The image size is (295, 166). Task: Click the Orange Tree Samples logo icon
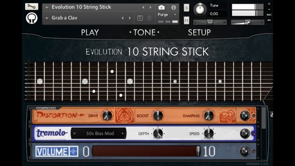(x=31, y=18)
